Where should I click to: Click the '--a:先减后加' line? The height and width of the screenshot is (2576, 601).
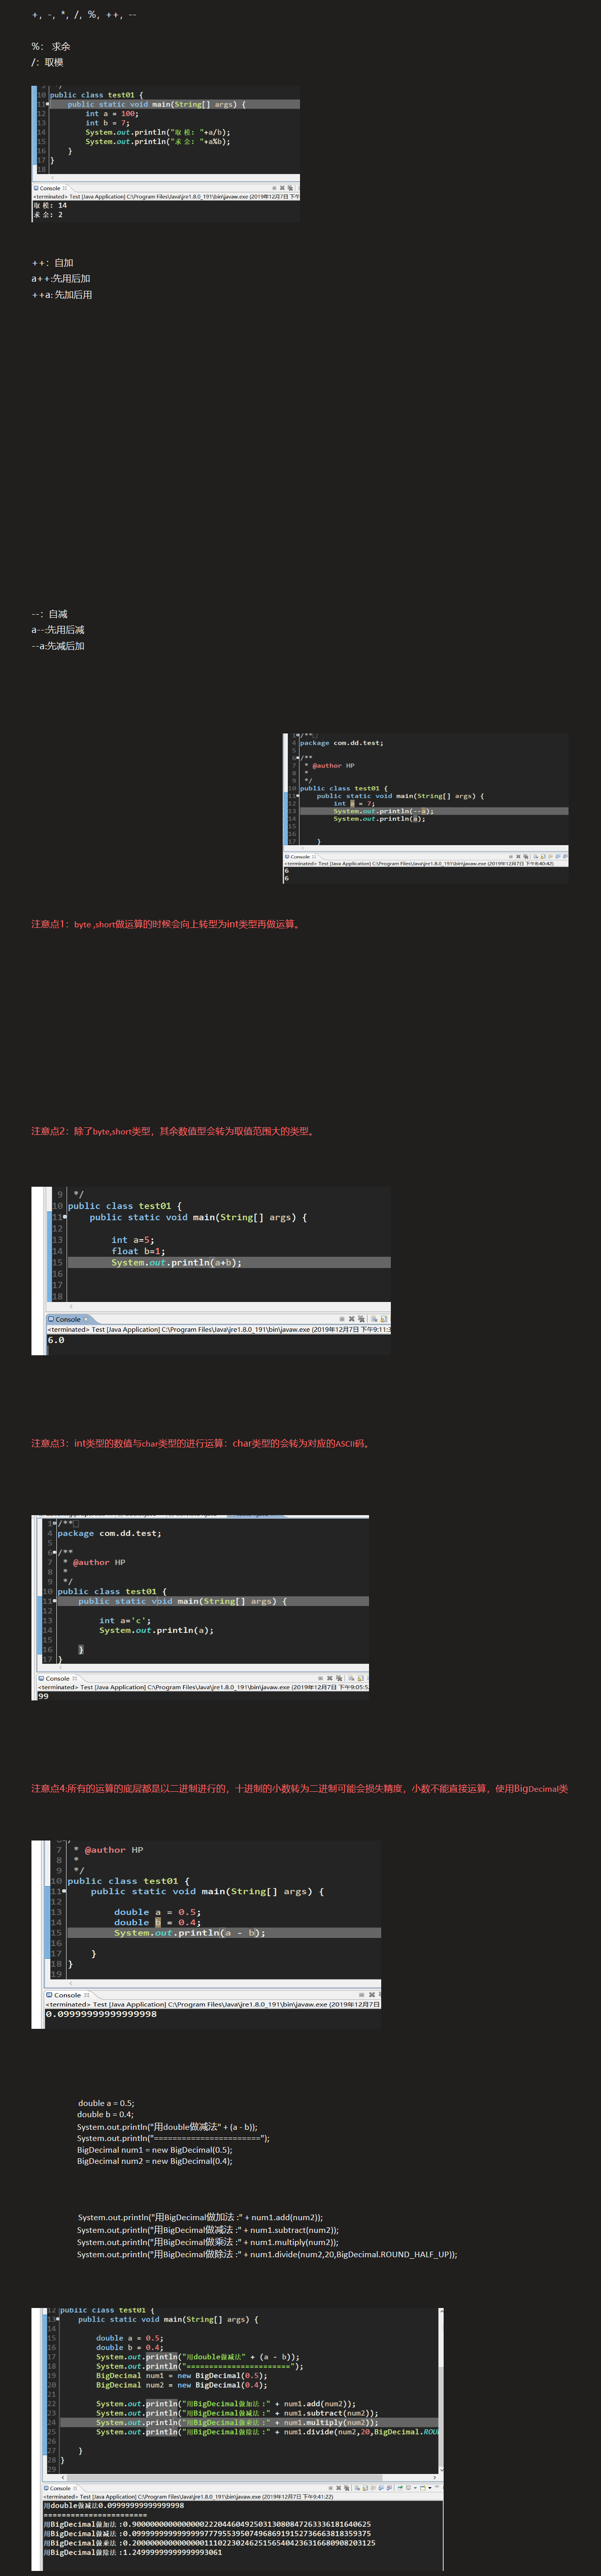tap(58, 646)
